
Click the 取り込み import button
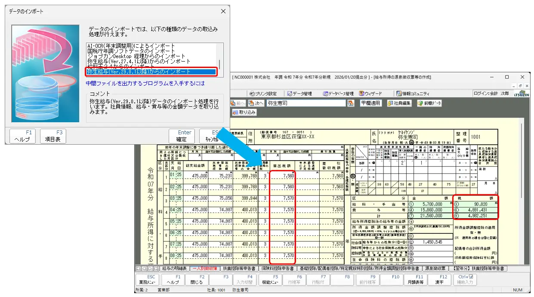coord(244,112)
